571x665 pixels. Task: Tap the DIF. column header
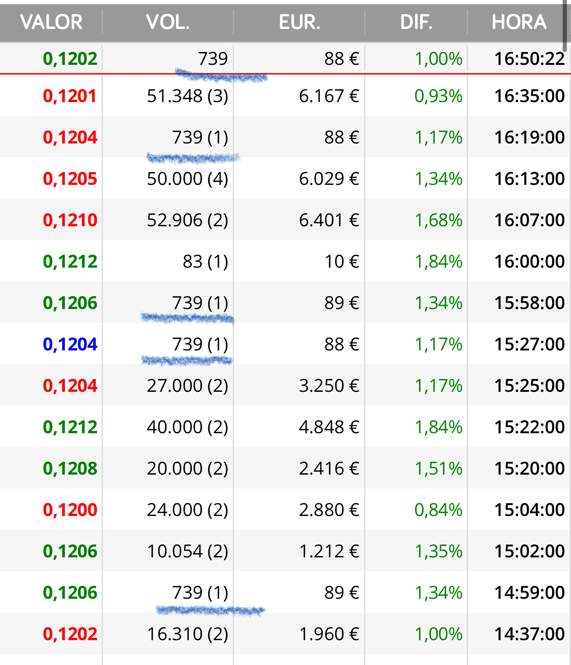point(416,22)
